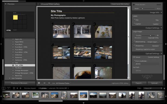Hide the right panel group via edge arrow

166,44
